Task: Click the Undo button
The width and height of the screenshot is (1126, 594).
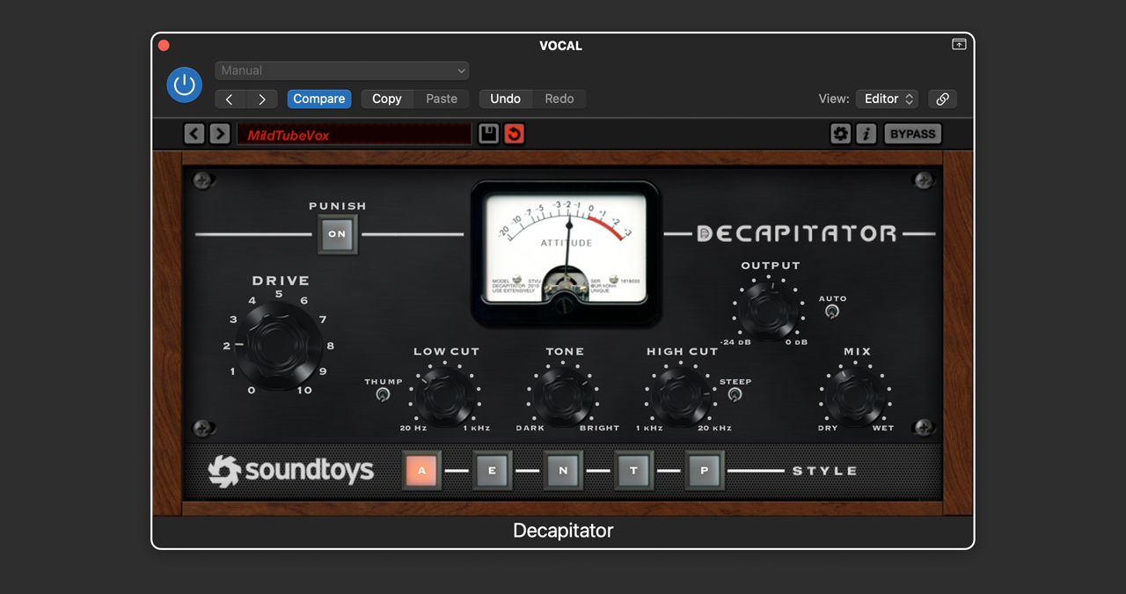Action: pos(506,99)
